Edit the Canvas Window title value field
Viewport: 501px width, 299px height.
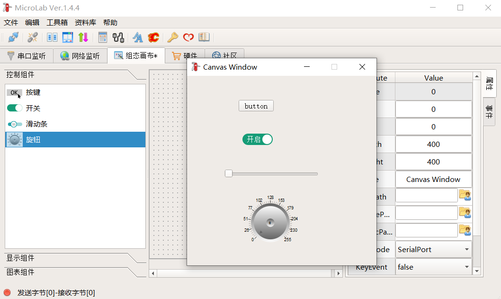click(434, 180)
